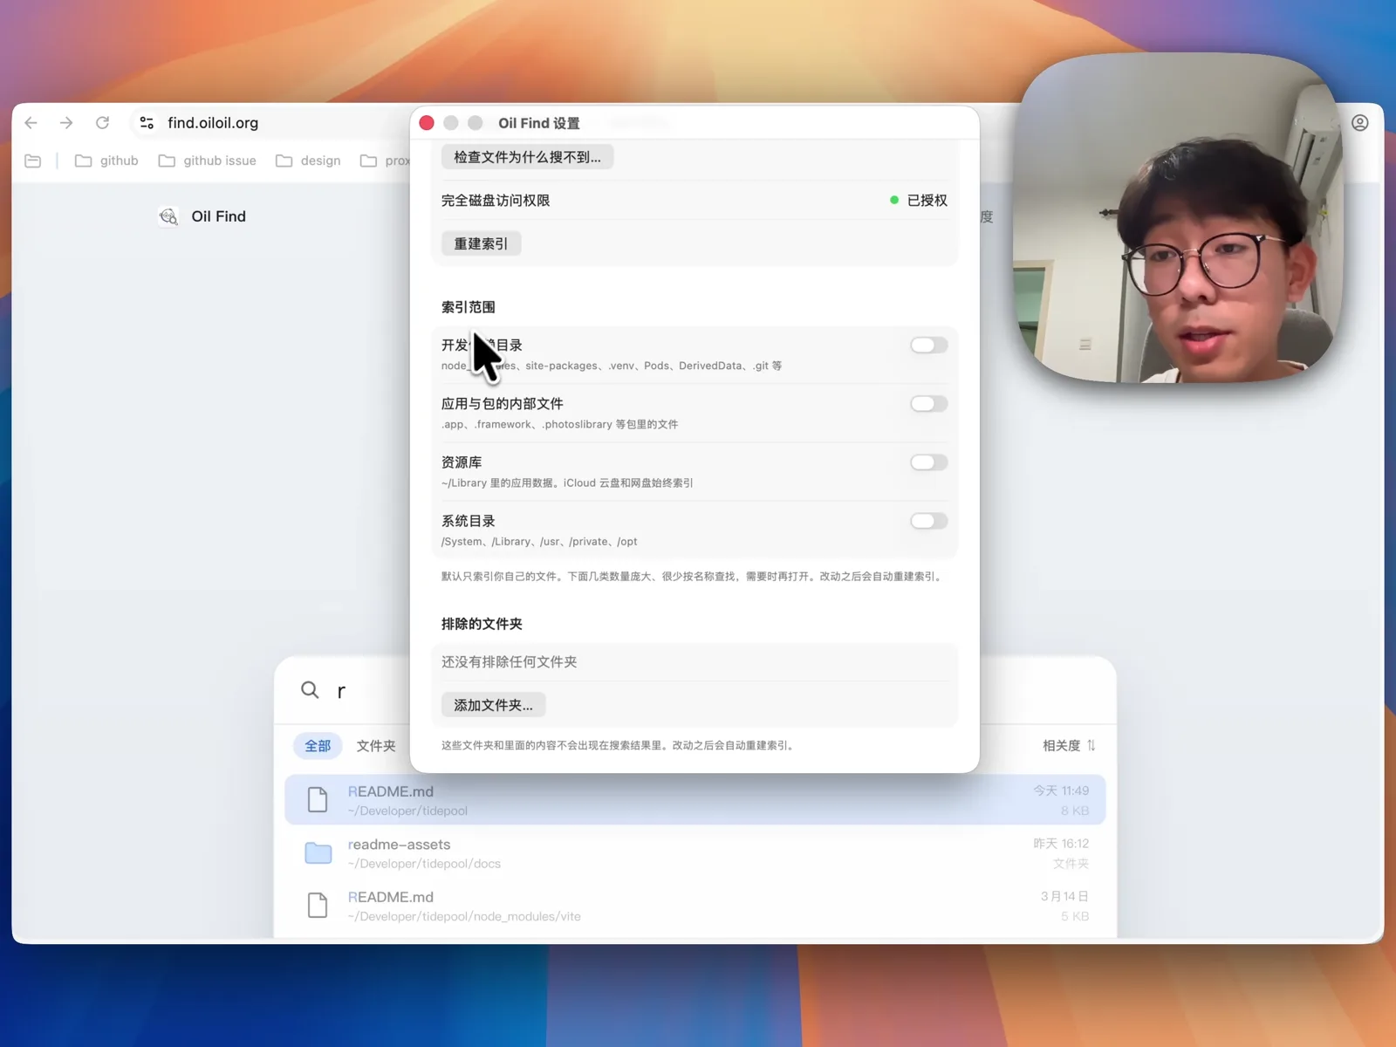
Task: Turn on the 资源库 indexing switch
Action: [x=928, y=462]
